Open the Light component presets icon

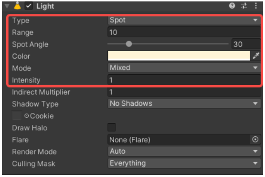[244, 6]
